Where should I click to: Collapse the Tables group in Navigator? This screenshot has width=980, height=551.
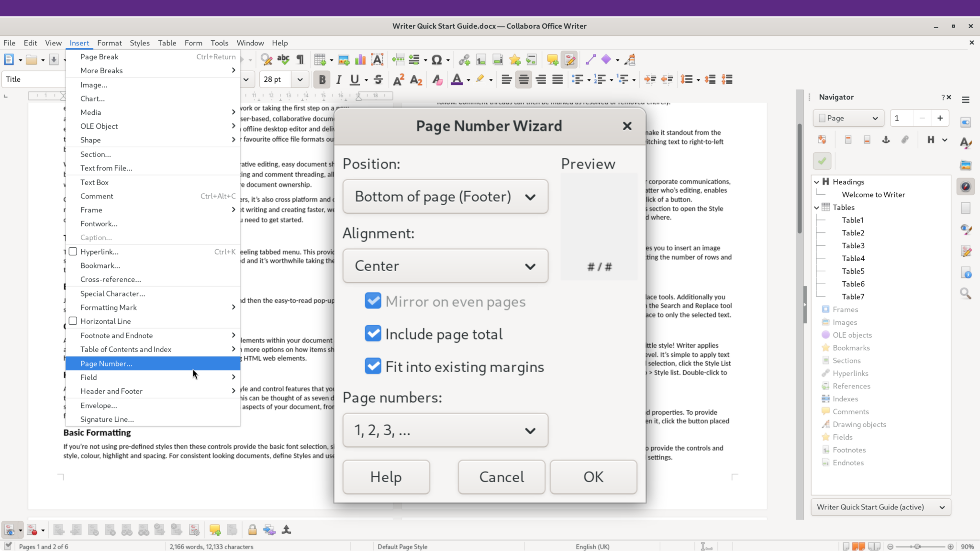[x=816, y=207]
